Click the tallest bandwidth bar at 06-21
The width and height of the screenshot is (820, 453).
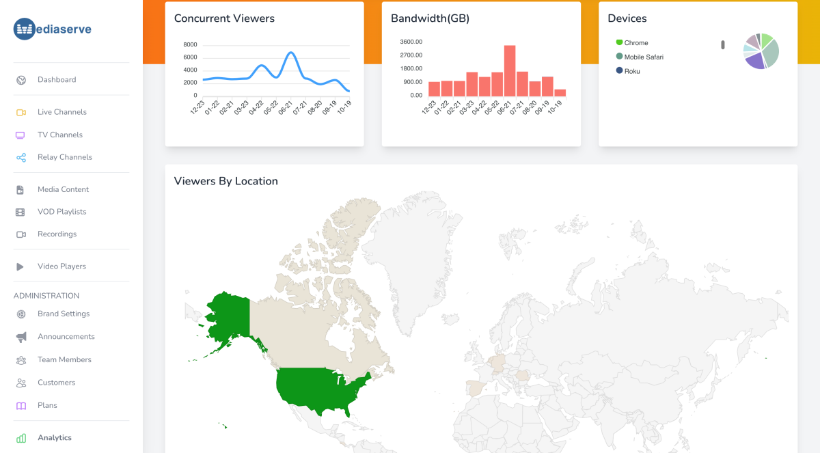510,71
